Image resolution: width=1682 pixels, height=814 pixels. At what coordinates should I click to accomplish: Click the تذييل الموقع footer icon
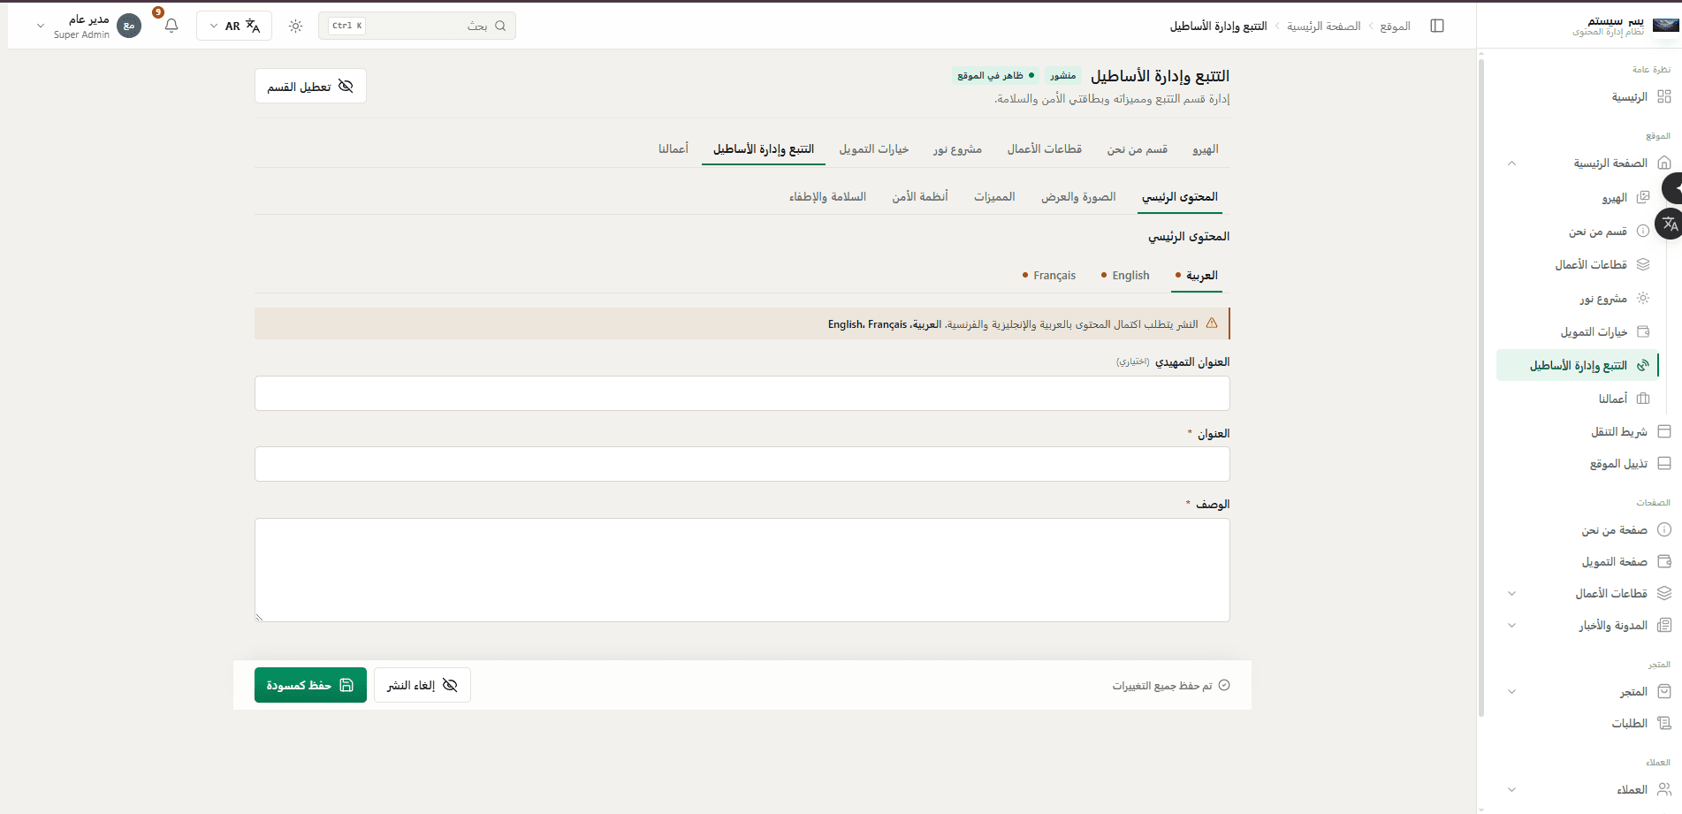(x=1664, y=463)
